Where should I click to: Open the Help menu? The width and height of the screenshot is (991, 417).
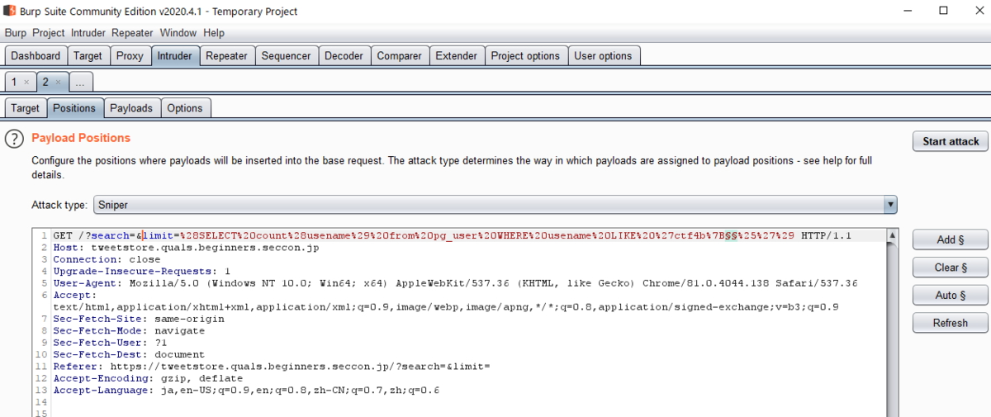click(214, 33)
